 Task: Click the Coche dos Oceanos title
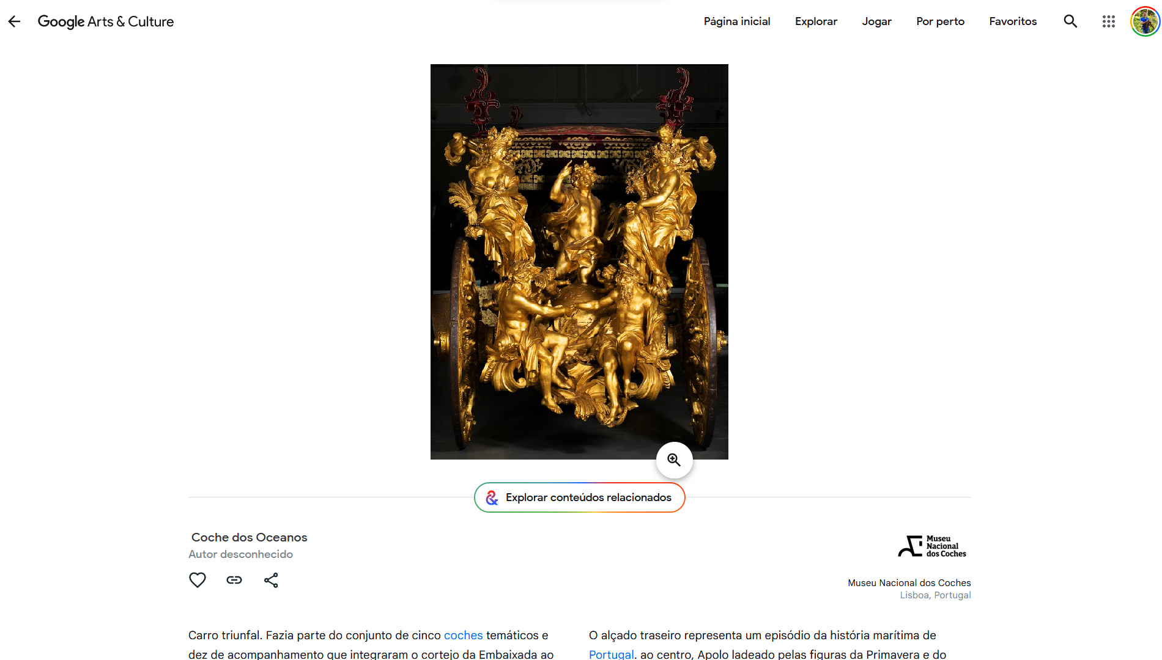click(249, 537)
